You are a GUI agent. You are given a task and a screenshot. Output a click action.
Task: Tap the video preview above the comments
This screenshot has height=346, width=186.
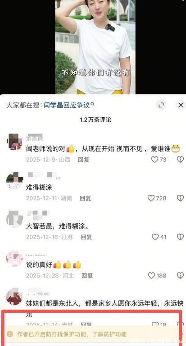coord(95,47)
